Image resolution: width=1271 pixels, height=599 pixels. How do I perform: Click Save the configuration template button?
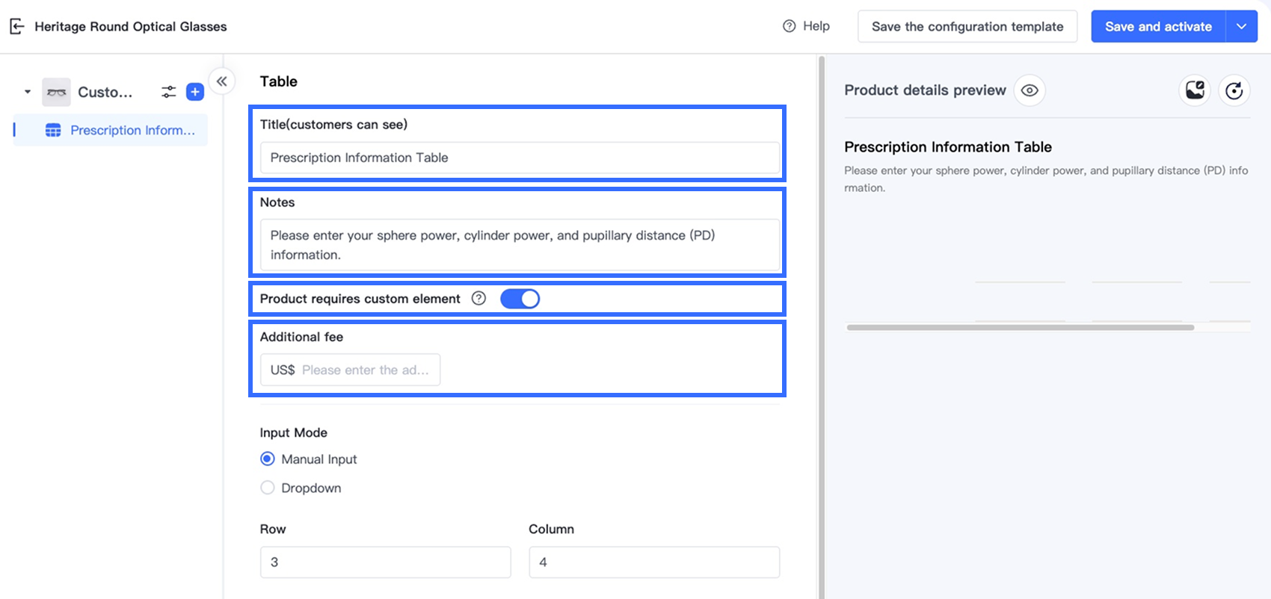(967, 27)
